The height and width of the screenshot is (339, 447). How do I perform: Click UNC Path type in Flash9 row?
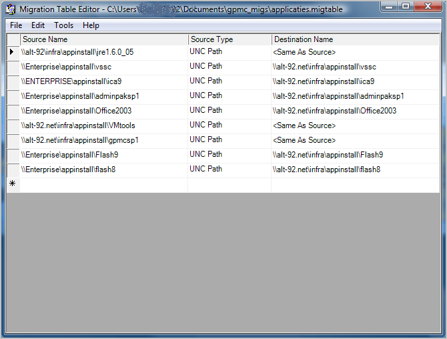pyautogui.click(x=230, y=155)
